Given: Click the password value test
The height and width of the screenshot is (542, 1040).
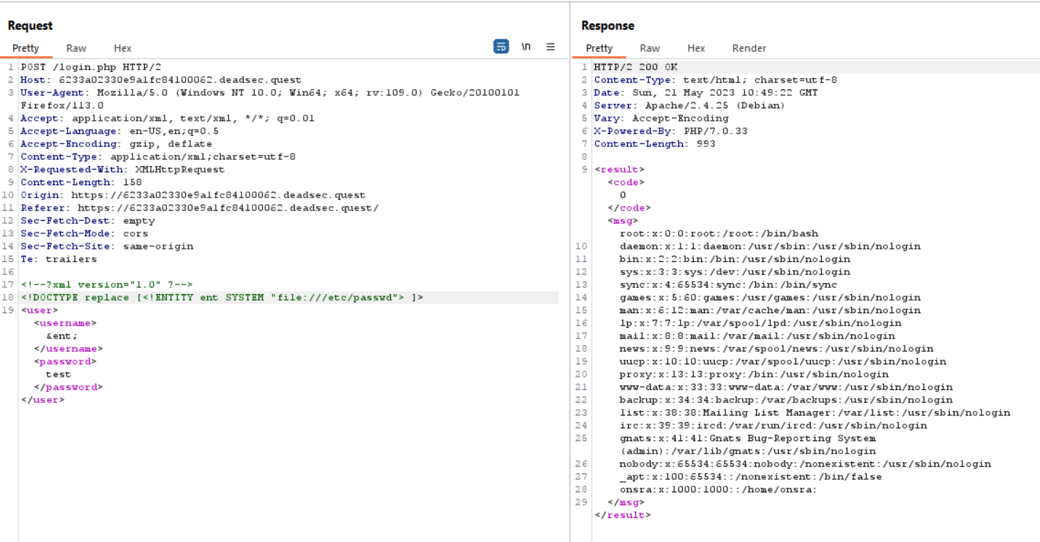Looking at the screenshot, I should (x=59, y=374).
